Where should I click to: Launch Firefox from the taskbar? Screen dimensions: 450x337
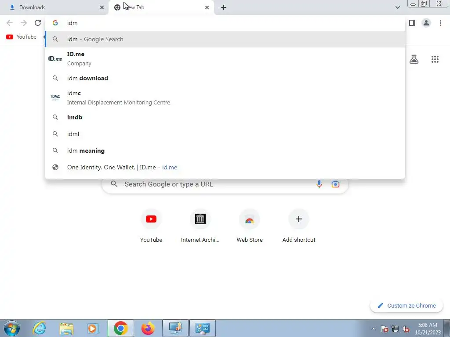148,328
